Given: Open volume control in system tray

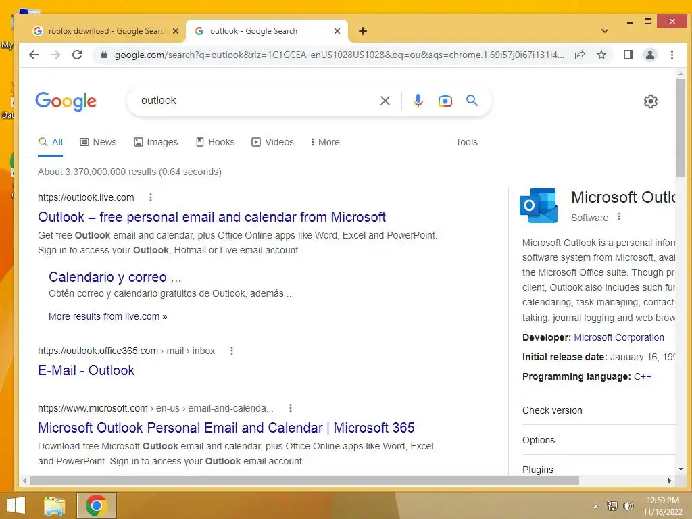Looking at the screenshot, I should pos(628,505).
